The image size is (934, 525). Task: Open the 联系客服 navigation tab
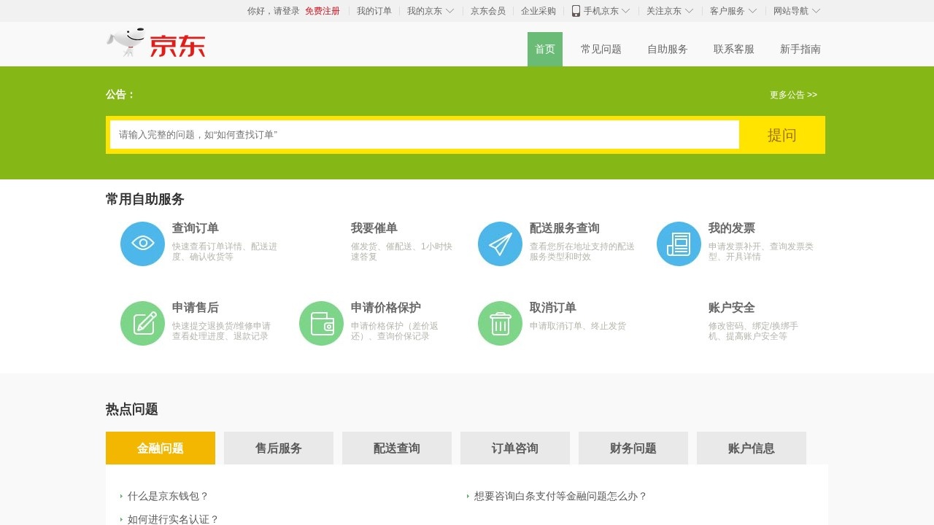(734, 49)
